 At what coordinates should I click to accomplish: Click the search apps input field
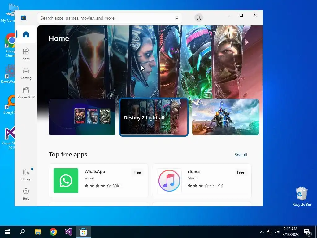tap(109, 18)
